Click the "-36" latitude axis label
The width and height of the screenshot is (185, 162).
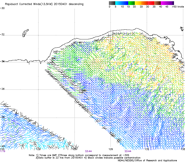coord(2,89)
